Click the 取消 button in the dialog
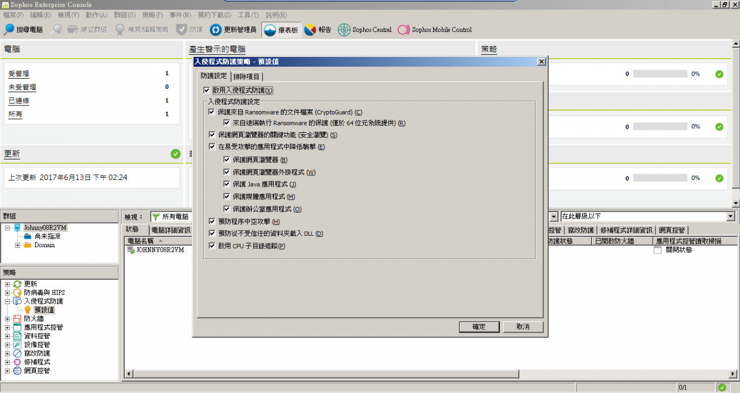740x393 pixels. point(523,327)
